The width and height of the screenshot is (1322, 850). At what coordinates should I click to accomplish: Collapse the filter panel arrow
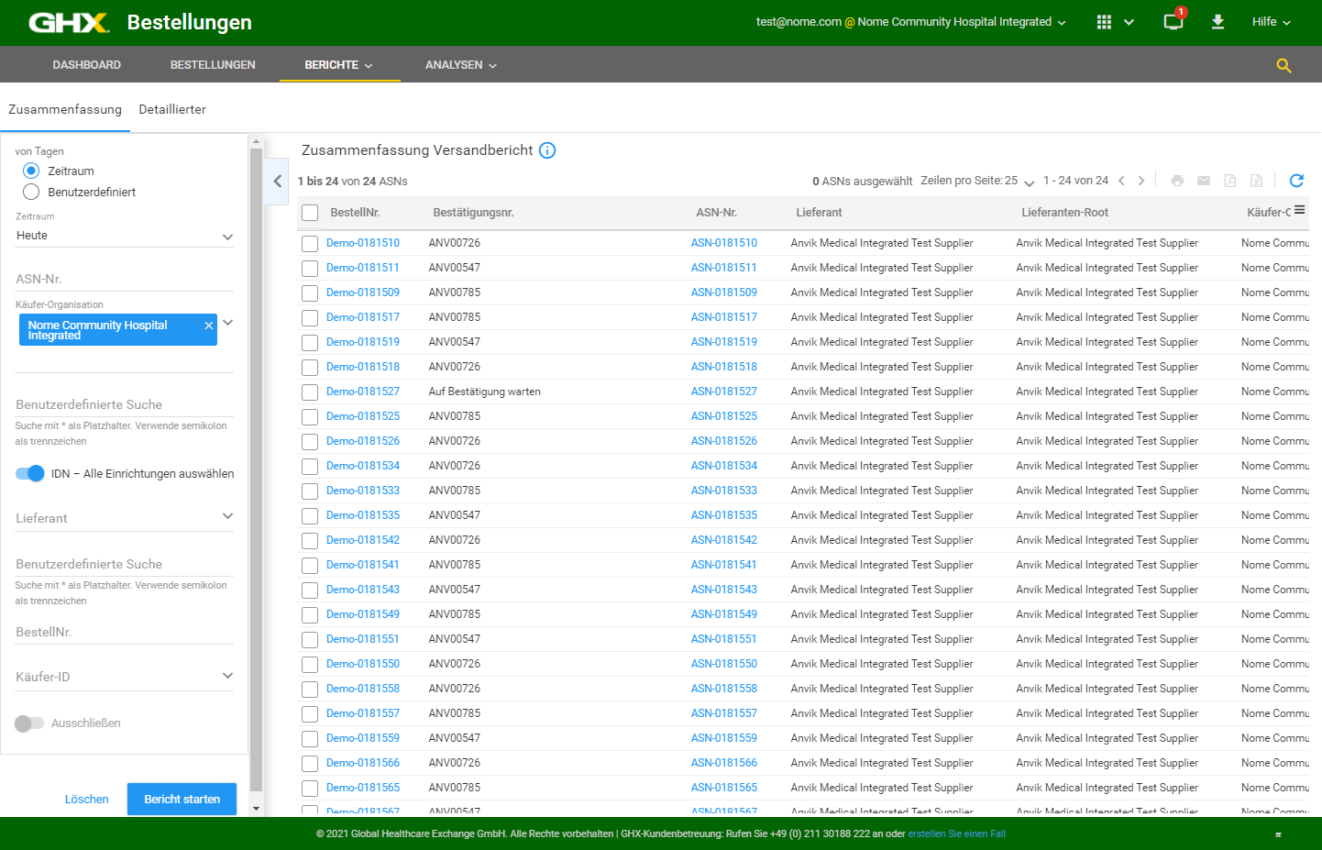tap(278, 181)
